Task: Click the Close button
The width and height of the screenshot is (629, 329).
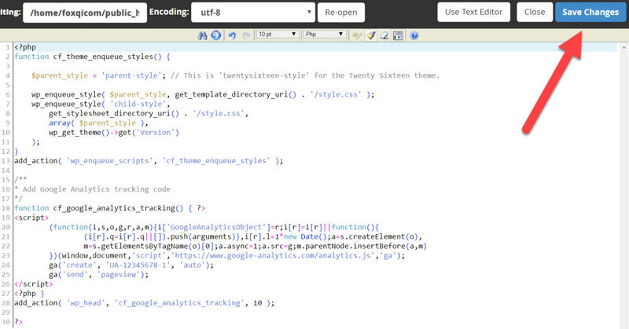Action: pos(534,12)
